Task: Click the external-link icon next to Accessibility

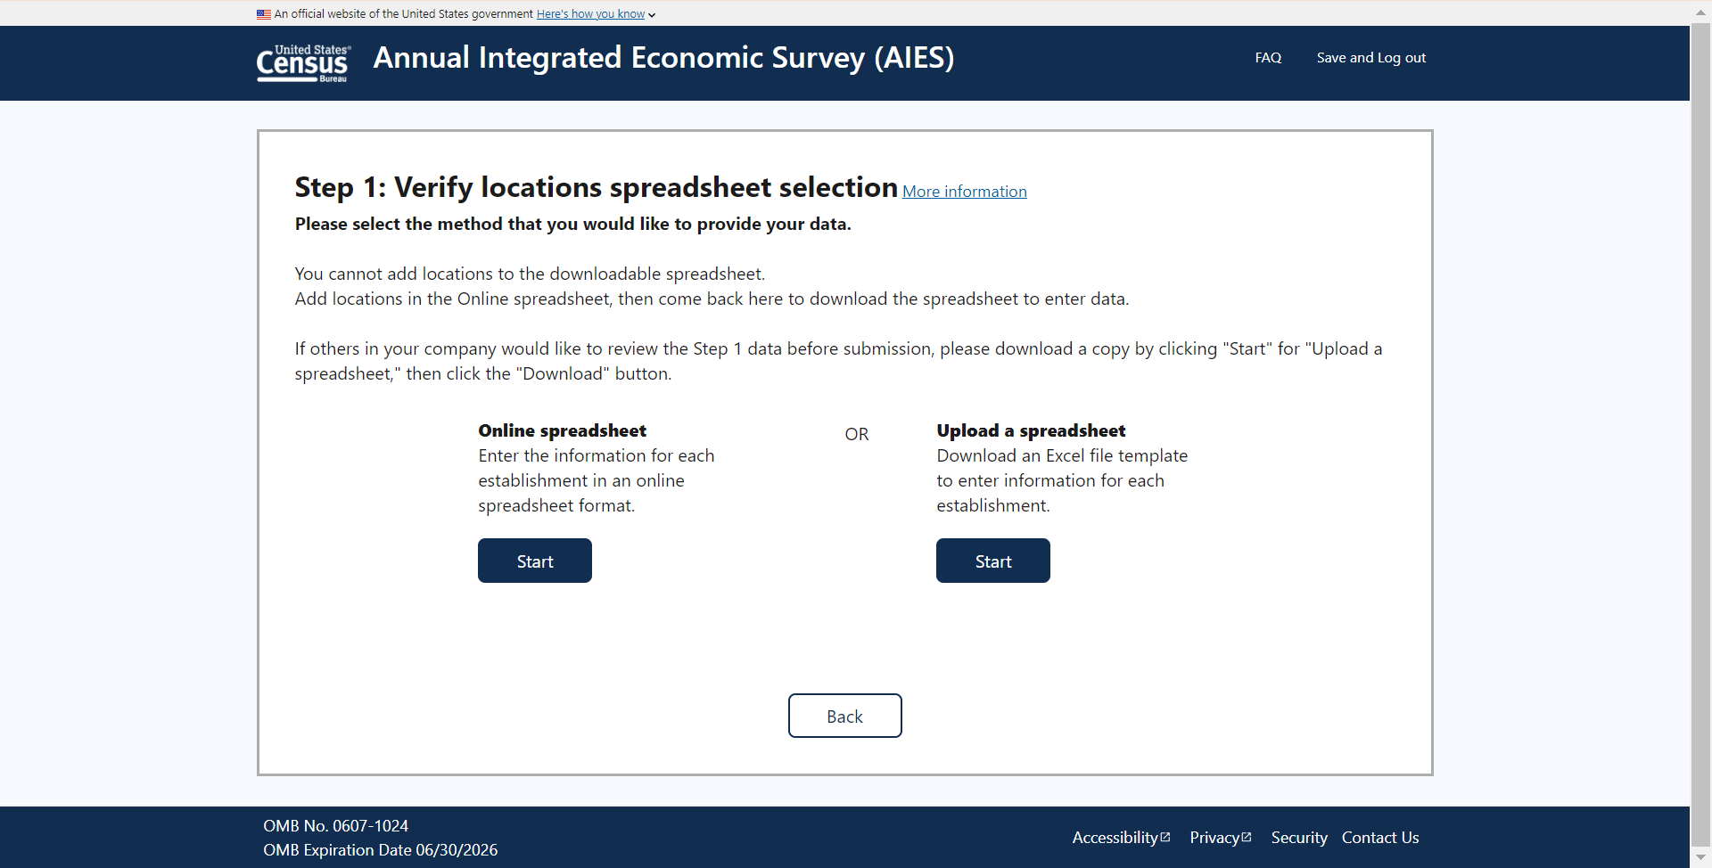Action: [x=1165, y=837]
